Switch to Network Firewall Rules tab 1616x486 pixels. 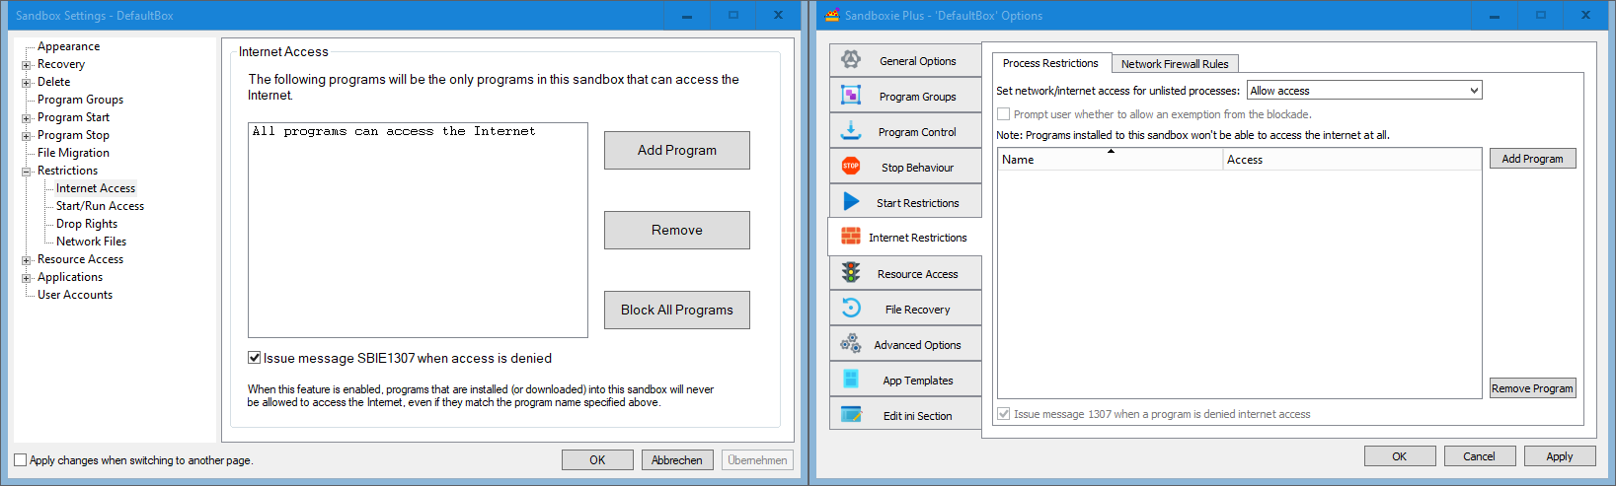[x=1174, y=64]
